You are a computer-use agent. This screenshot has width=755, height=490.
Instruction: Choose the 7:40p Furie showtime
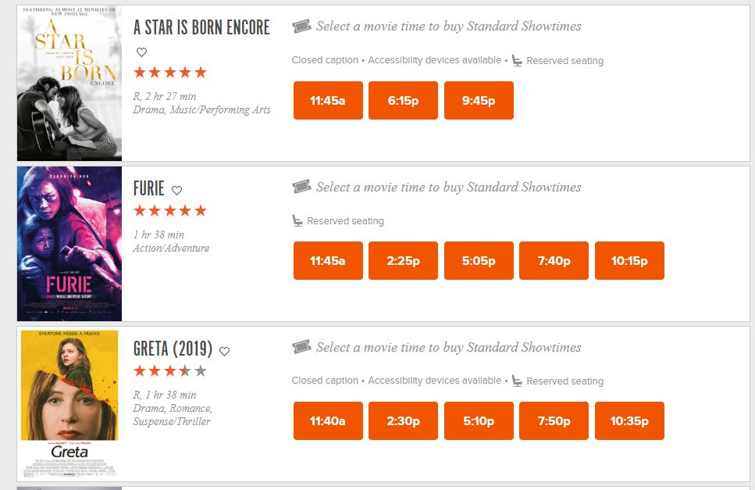(554, 261)
